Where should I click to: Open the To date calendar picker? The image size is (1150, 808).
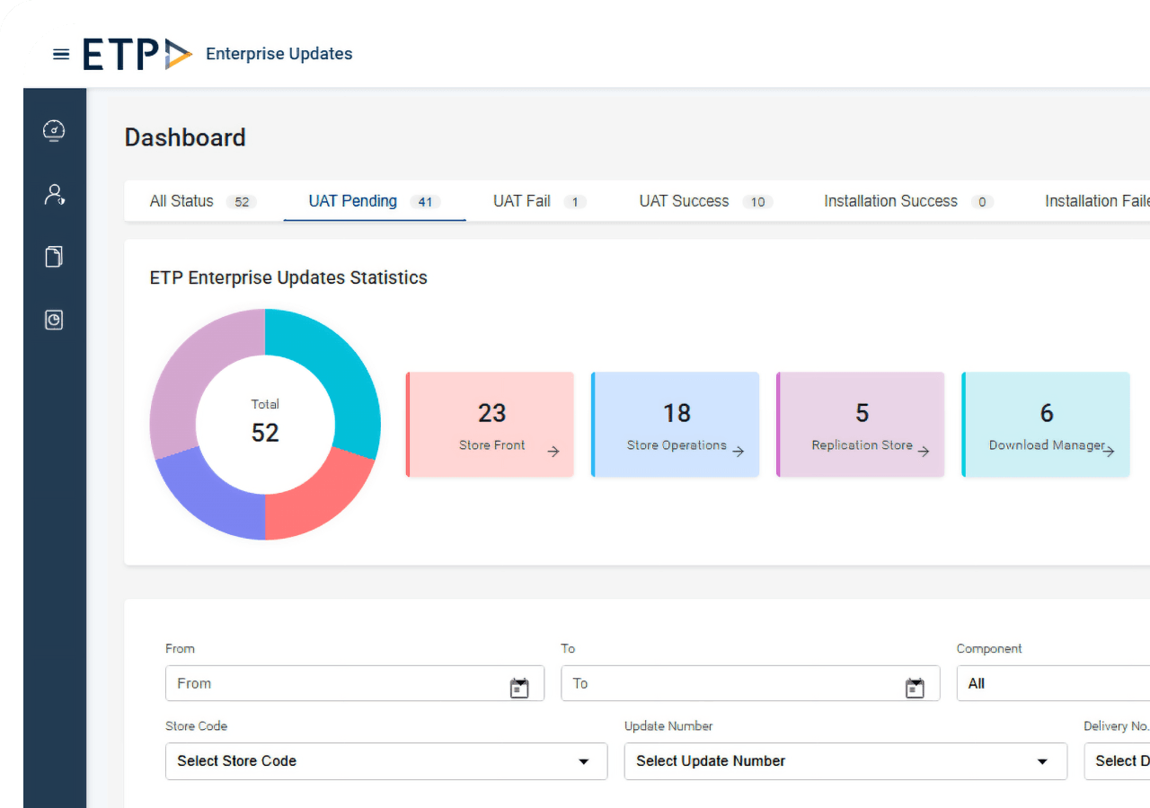[x=915, y=688]
